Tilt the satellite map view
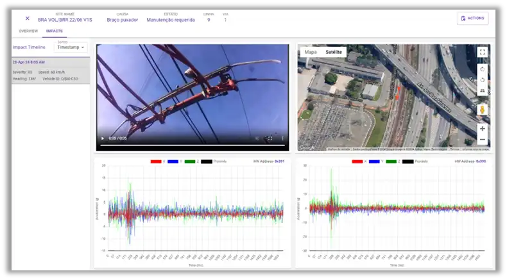The width and height of the screenshot is (507, 280). pyautogui.click(x=482, y=91)
